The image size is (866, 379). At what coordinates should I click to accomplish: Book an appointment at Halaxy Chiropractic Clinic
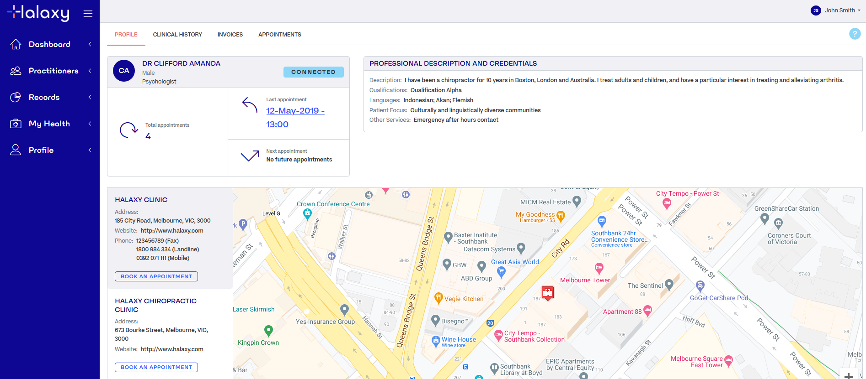tap(156, 367)
